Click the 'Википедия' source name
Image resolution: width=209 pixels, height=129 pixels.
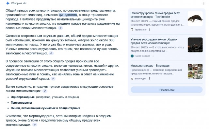140,79
